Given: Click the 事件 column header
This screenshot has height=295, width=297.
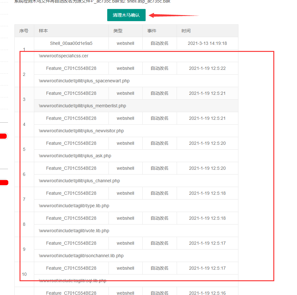Looking at the screenshot, I should click(152, 31).
